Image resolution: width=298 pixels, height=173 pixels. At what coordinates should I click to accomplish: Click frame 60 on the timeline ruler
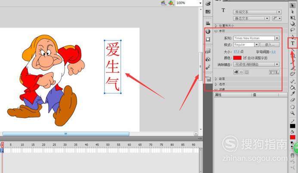(129, 145)
